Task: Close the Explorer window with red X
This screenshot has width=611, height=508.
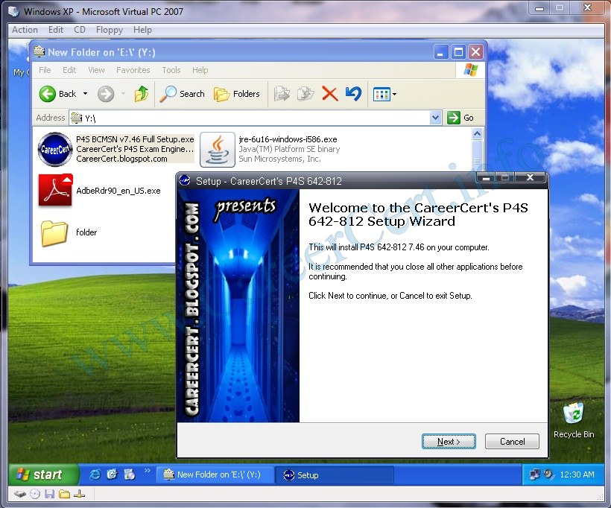Action: 476,52
